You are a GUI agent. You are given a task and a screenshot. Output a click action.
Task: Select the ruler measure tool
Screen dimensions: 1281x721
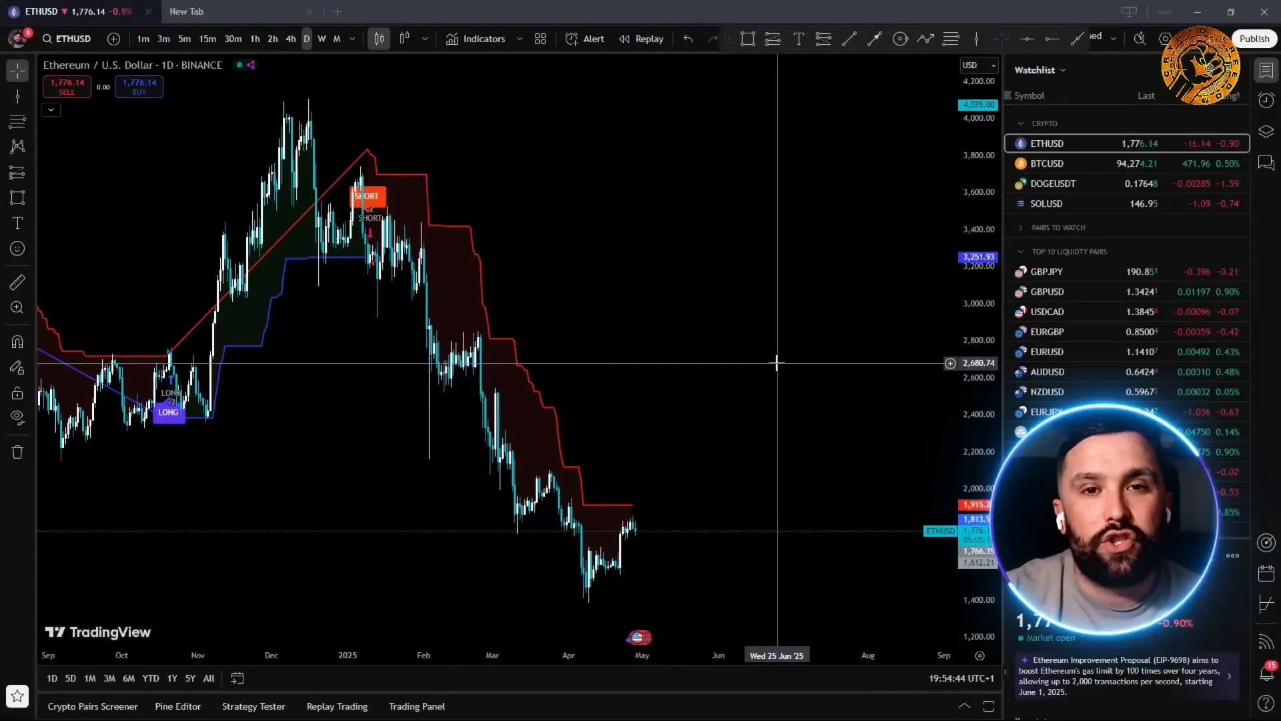coord(17,282)
